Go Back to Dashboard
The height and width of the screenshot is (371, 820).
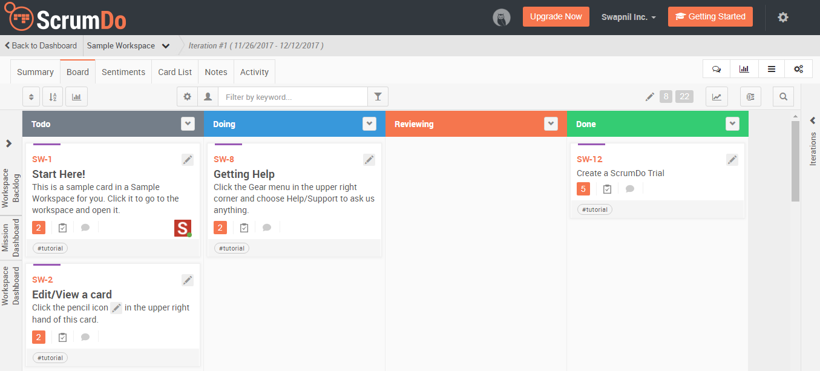tap(40, 45)
